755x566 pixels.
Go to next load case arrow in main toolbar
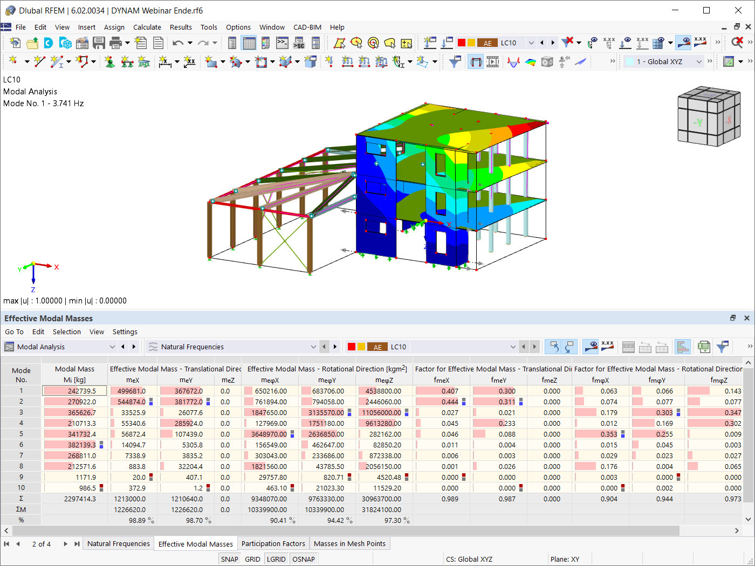click(x=553, y=43)
